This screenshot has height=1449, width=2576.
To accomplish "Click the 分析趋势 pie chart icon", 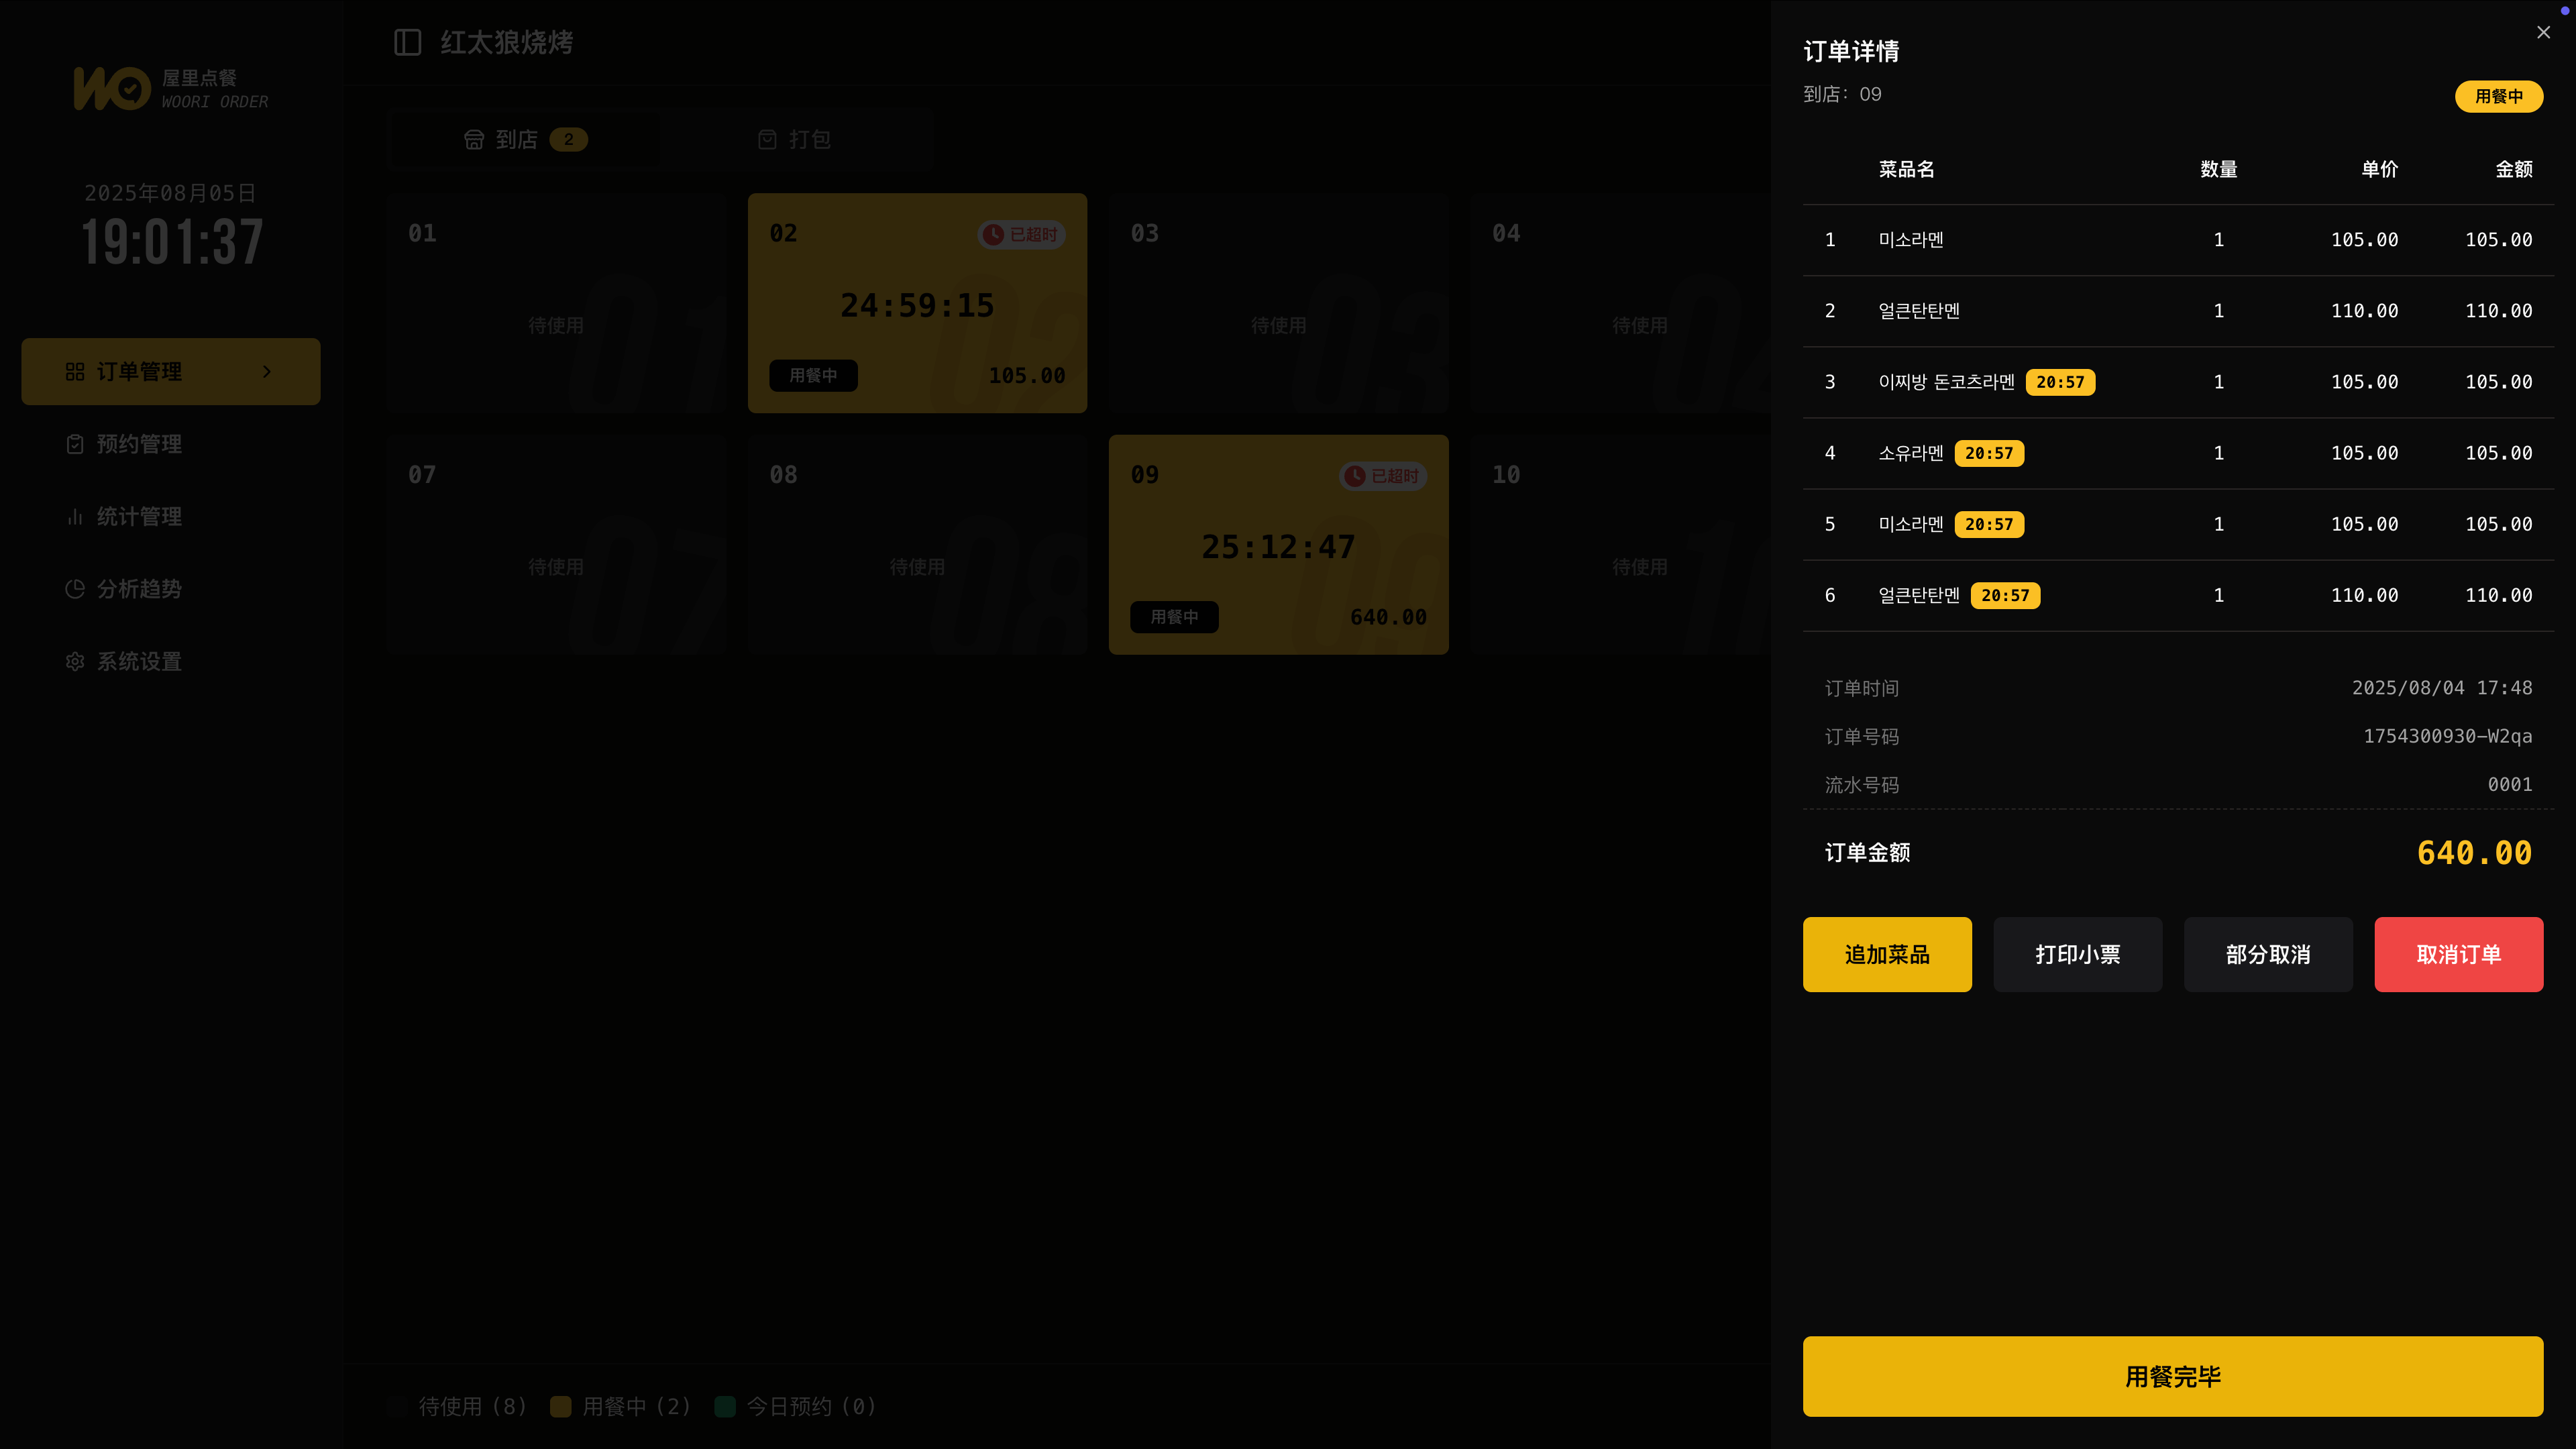I will click(75, 589).
